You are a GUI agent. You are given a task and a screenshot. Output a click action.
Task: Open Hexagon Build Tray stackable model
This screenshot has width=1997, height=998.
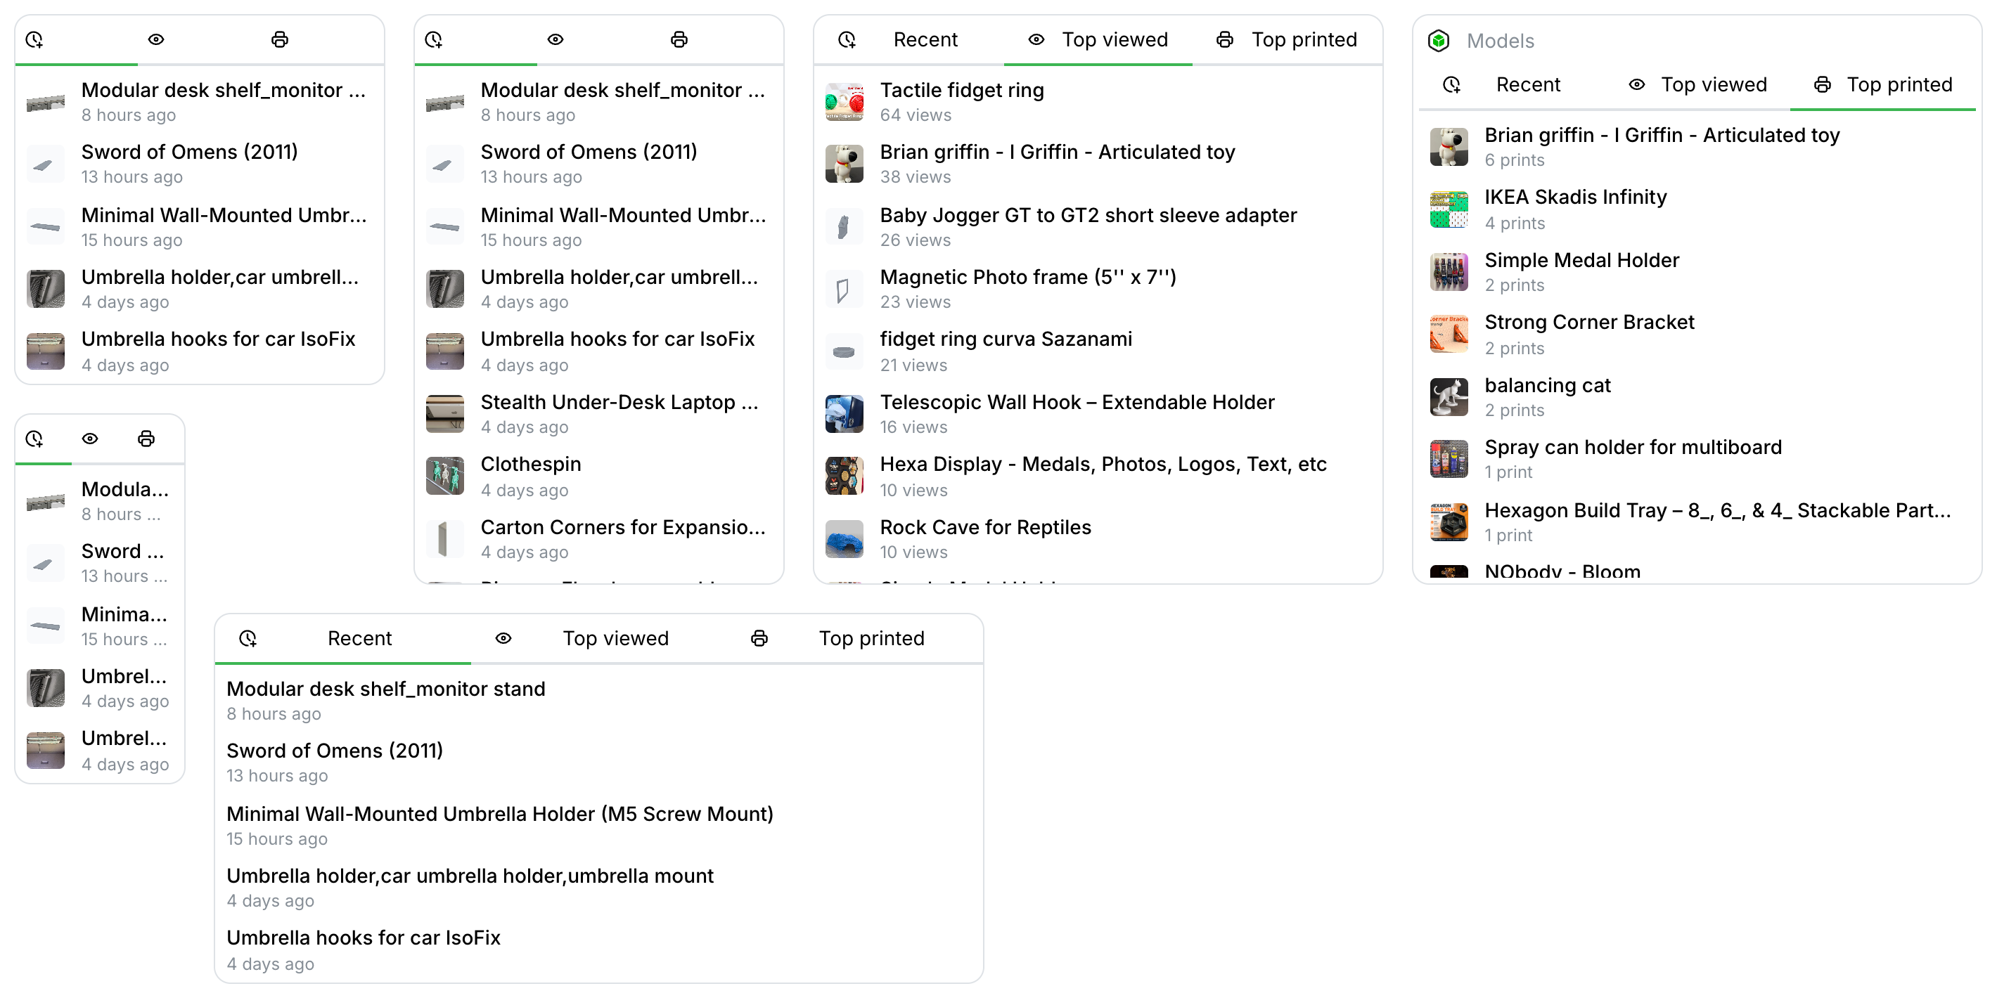tap(1697, 522)
